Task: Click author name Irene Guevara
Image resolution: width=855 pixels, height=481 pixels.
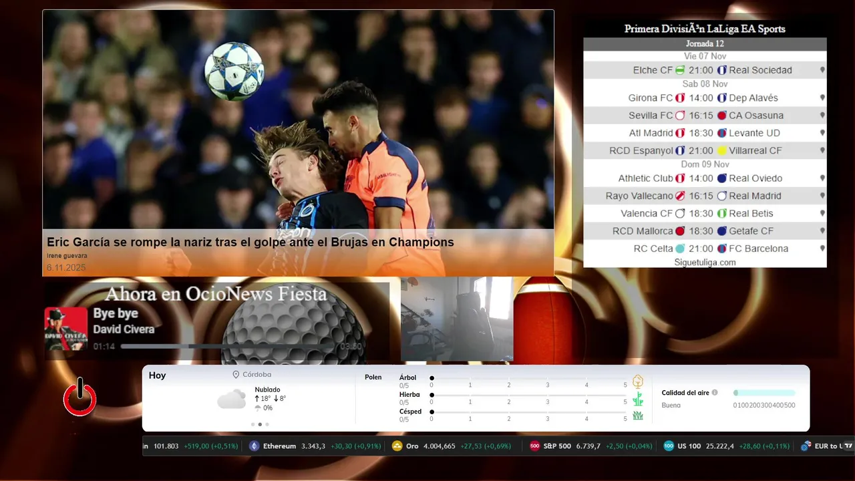Action: tap(67, 256)
